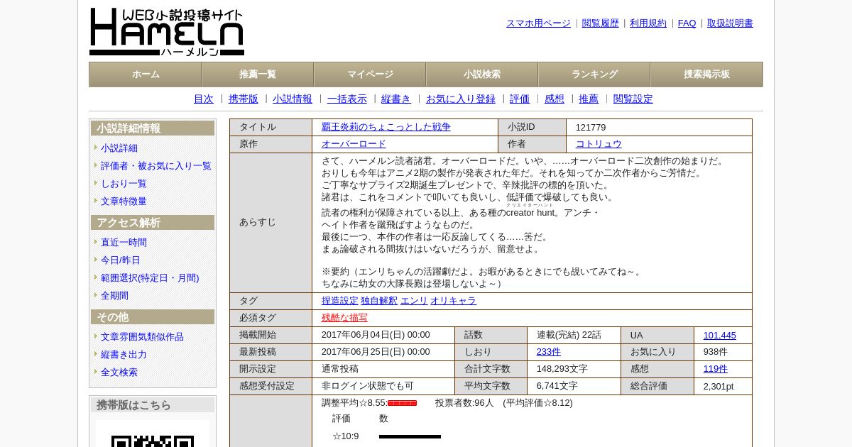This screenshot has width=852, height=447.
Task: Select favorites count 938件
Action: (716, 352)
